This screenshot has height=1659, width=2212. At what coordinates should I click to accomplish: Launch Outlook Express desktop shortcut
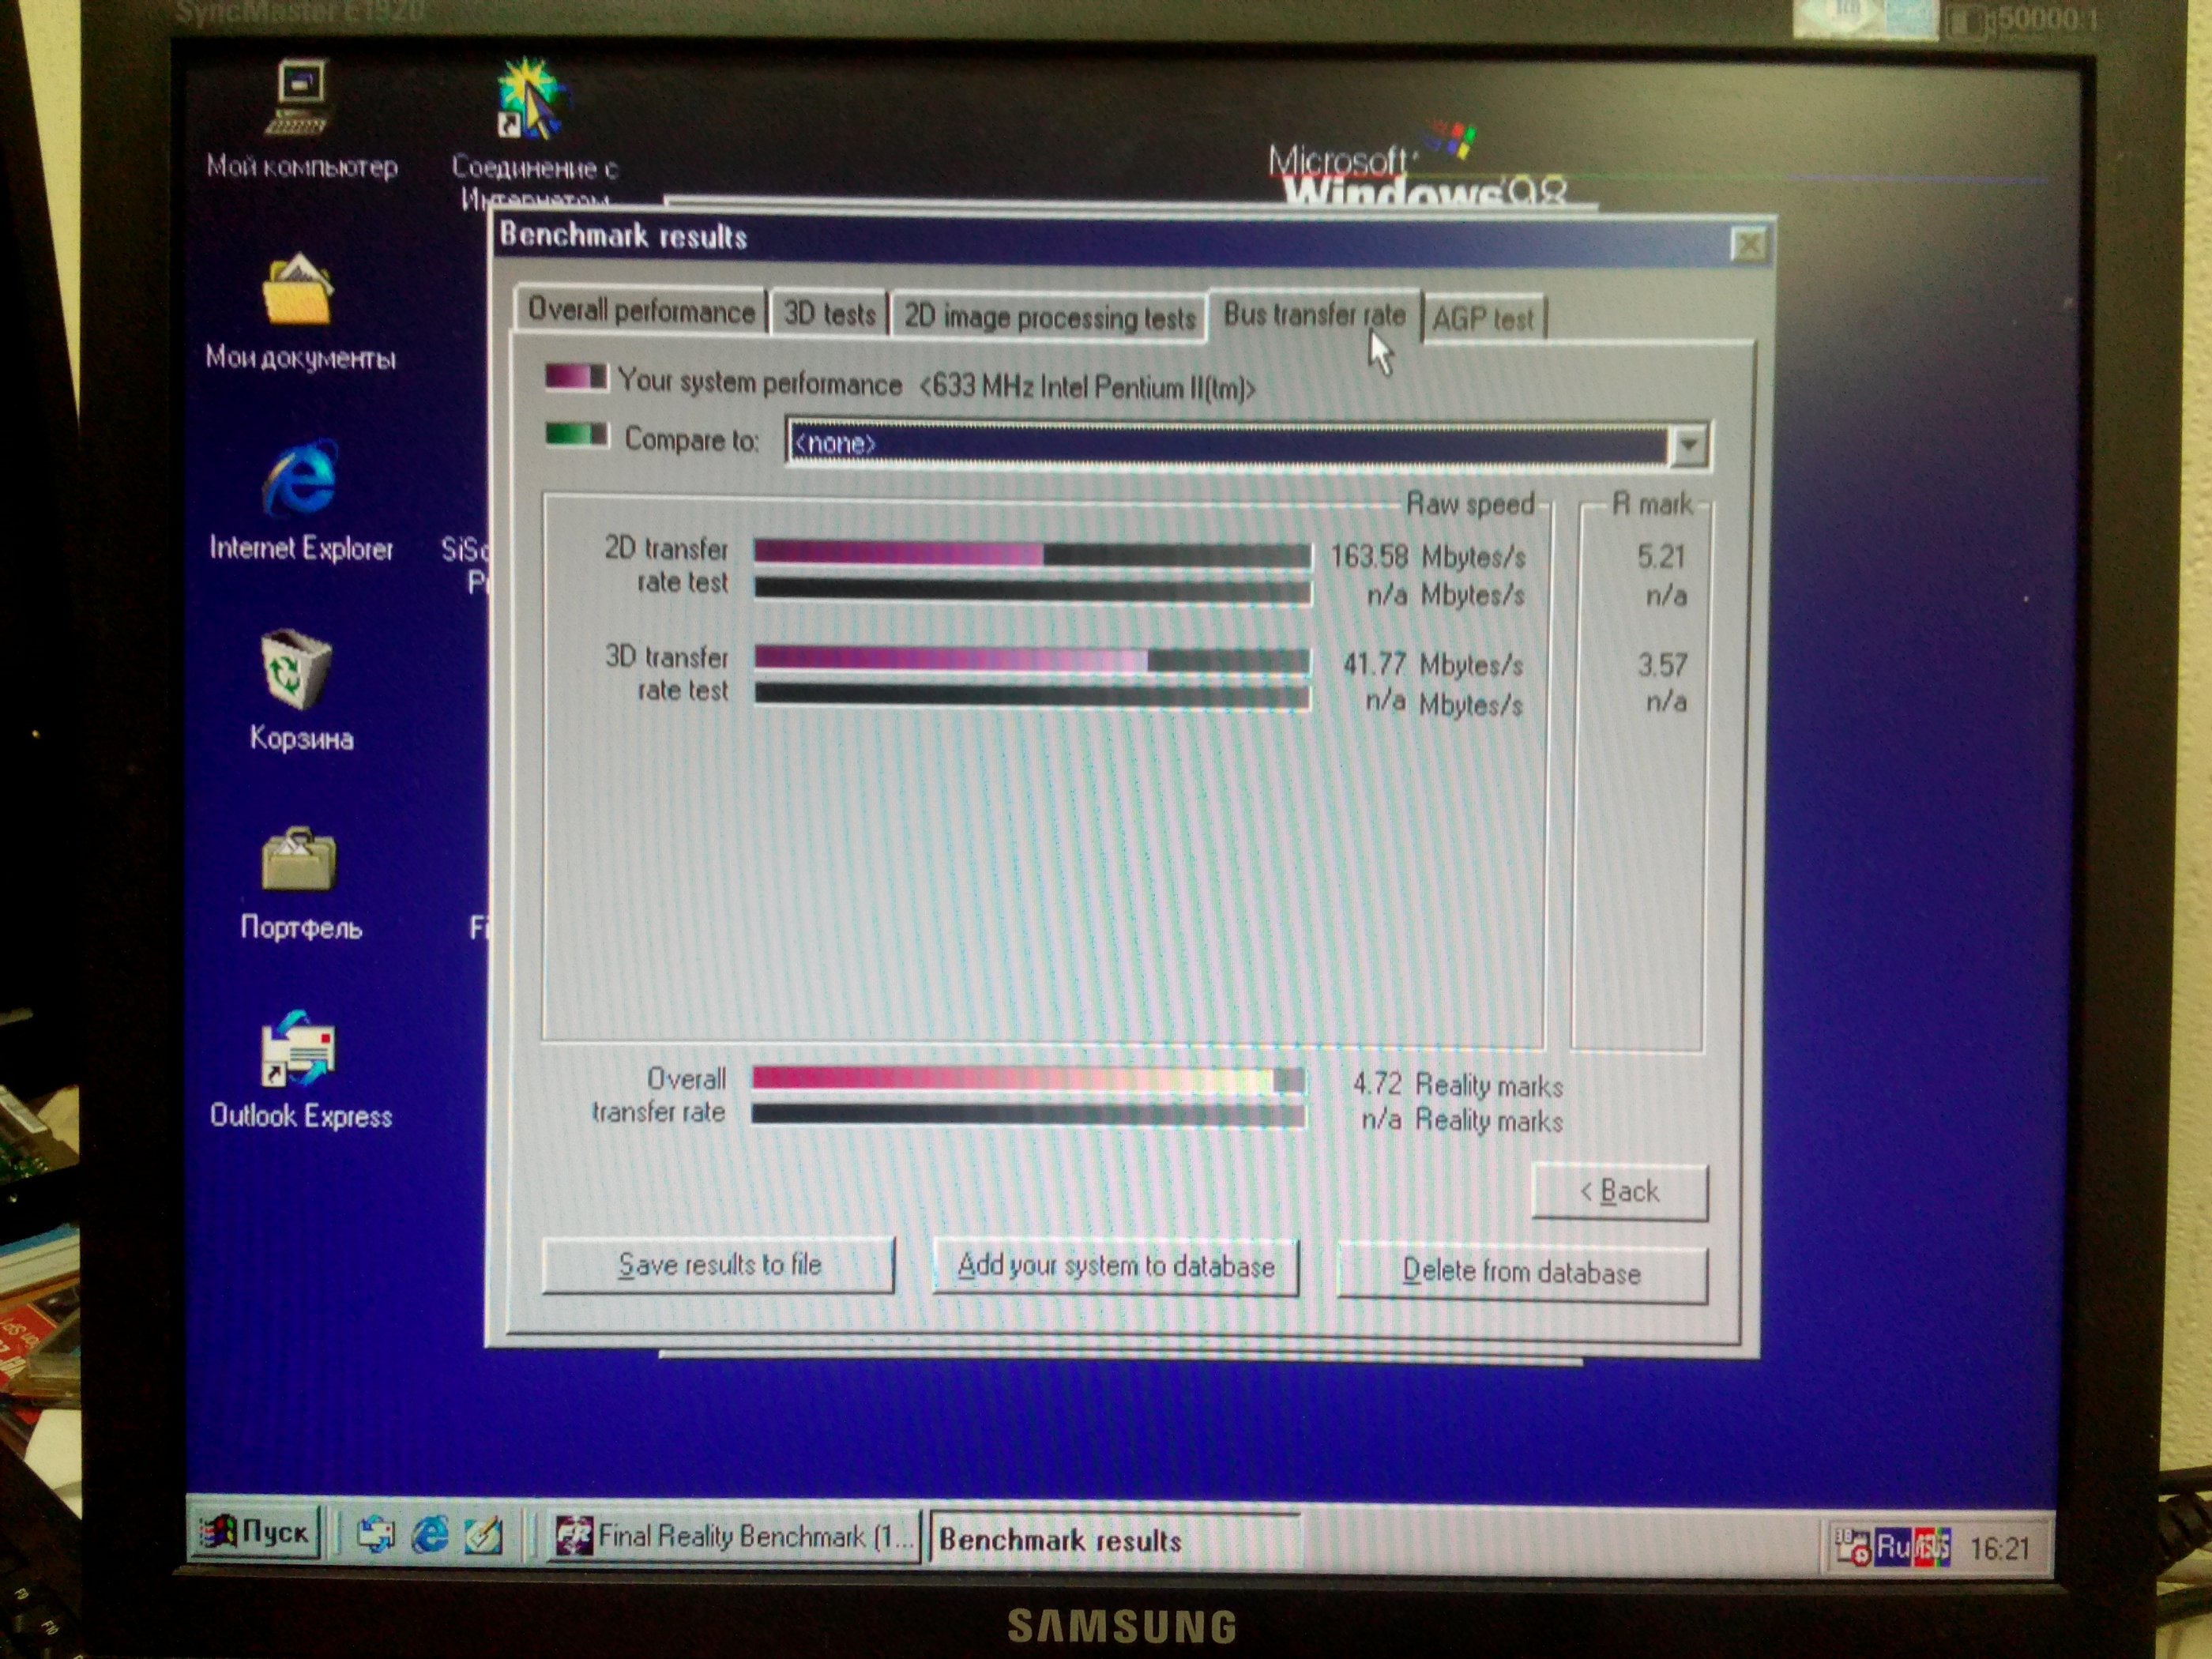click(x=297, y=1050)
